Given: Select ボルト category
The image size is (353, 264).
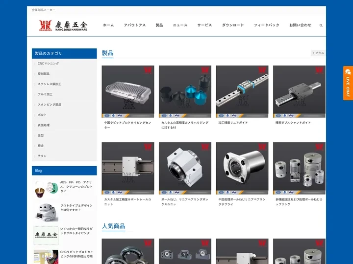Looking at the screenshot, I should (x=42, y=115).
